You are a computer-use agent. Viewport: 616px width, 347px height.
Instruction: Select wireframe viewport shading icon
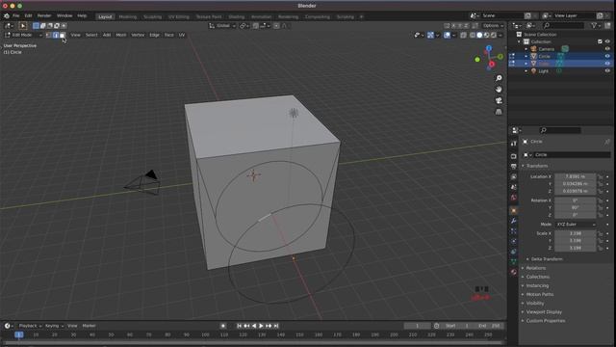473,35
